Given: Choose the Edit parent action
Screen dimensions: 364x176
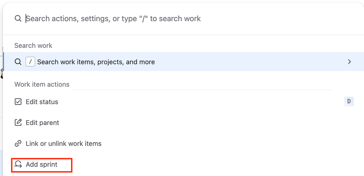Looking at the screenshot, I should click(42, 123).
